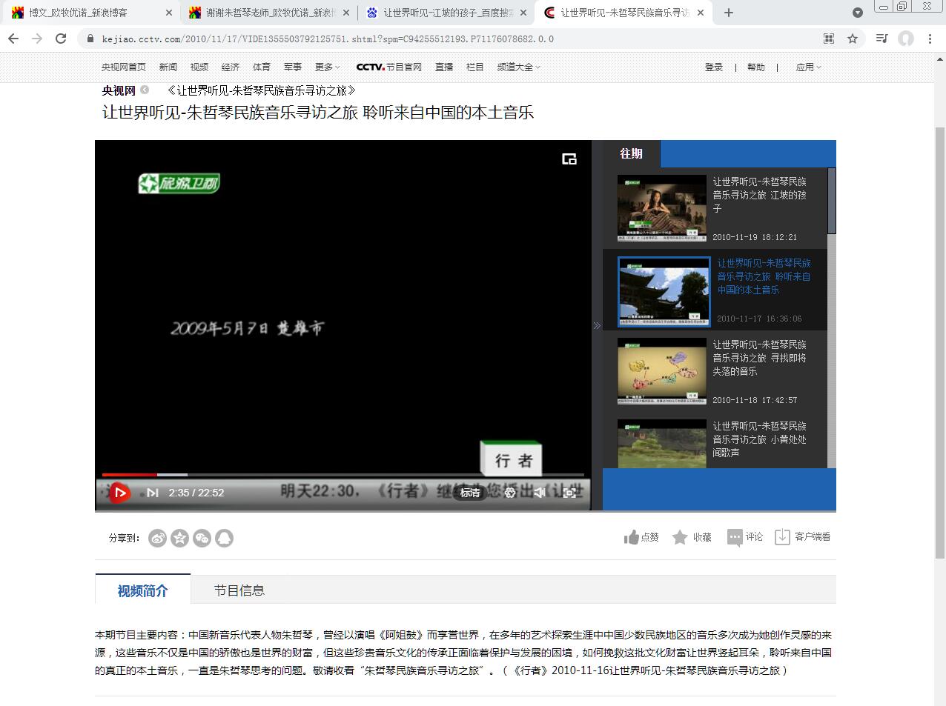Click the red play button in the video player
The width and height of the screenshot is (946, 706).
click(119, 493)
